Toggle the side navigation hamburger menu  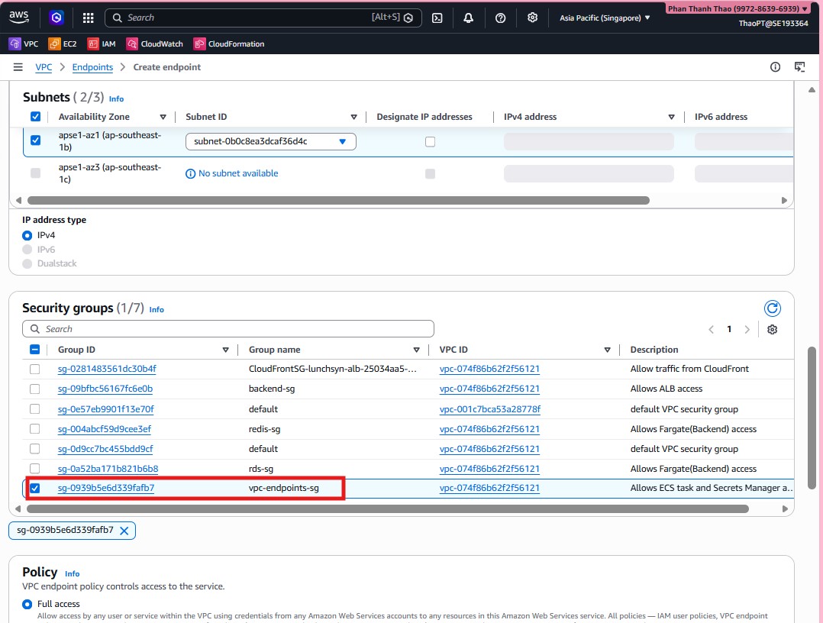tap(18, 67)
